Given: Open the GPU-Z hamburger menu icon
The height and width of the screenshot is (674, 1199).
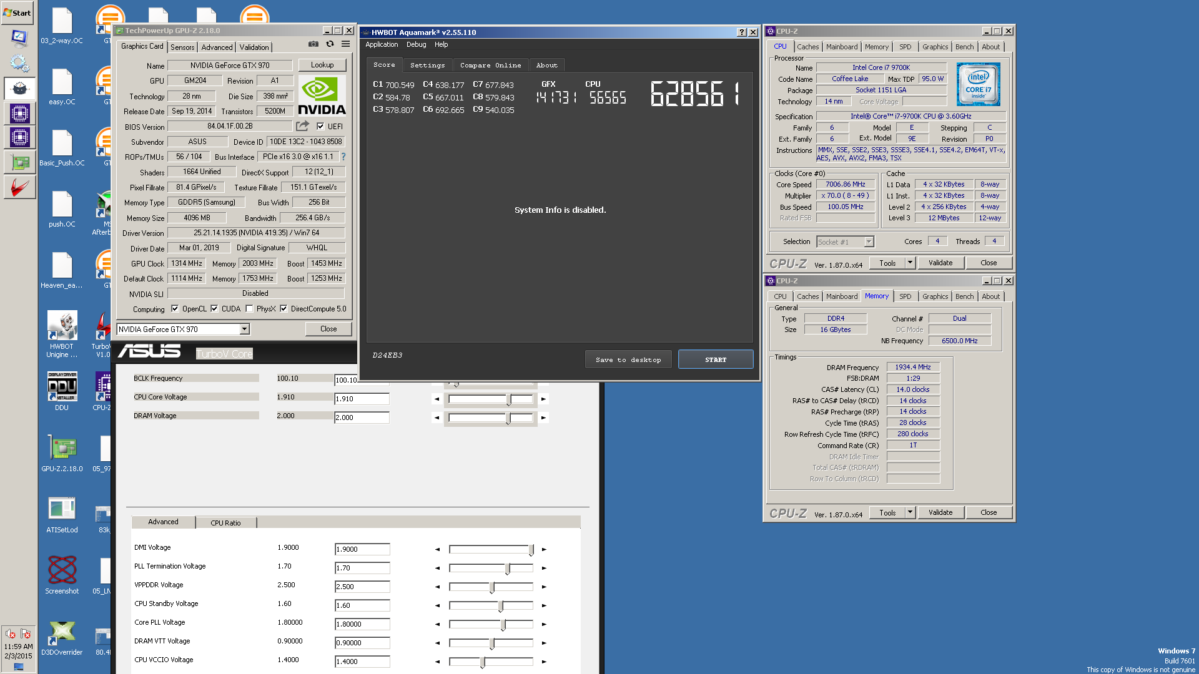Looking at the screenshot, I should click(x=345, y=44).
